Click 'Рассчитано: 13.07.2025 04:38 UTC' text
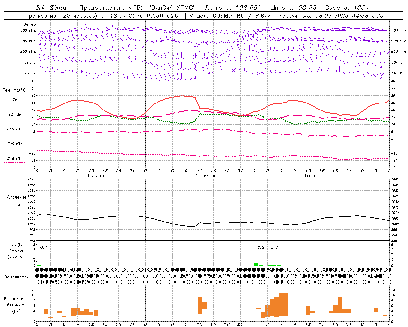408x327 pixels. point(331,16)
